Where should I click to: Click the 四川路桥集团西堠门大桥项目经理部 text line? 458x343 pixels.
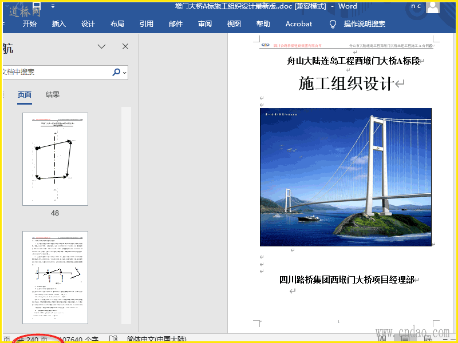[347, 280]
